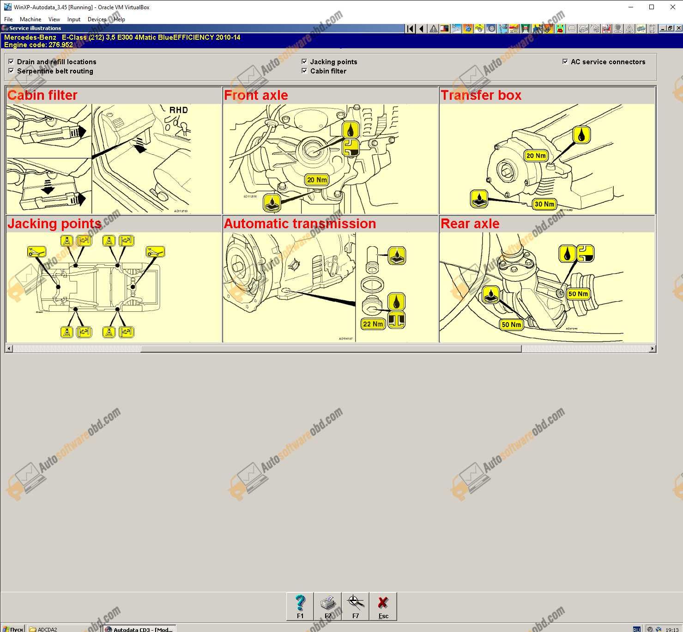This screenshot has width=683, height=632.
Task: Click the oil drop icon in Transfer box
Action: (581, 135)
